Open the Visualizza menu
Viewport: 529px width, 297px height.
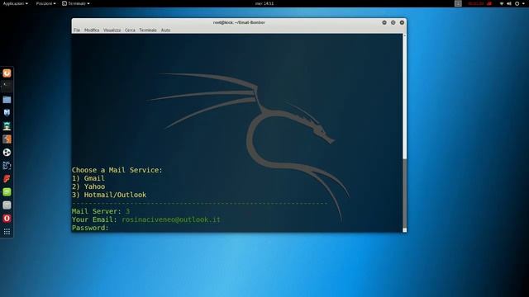point(112,30)
